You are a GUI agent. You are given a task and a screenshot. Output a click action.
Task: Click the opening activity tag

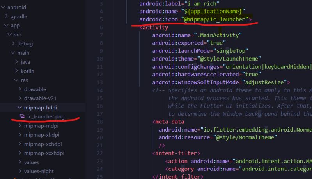[x=154, y=27]
